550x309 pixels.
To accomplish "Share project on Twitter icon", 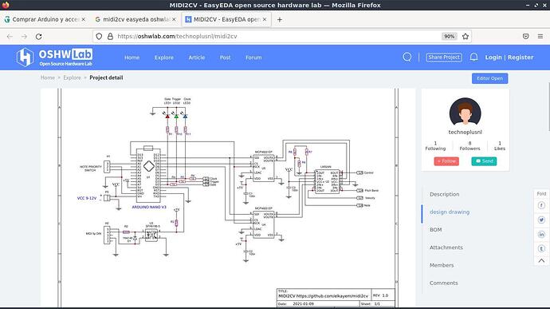I will point(541,220).
